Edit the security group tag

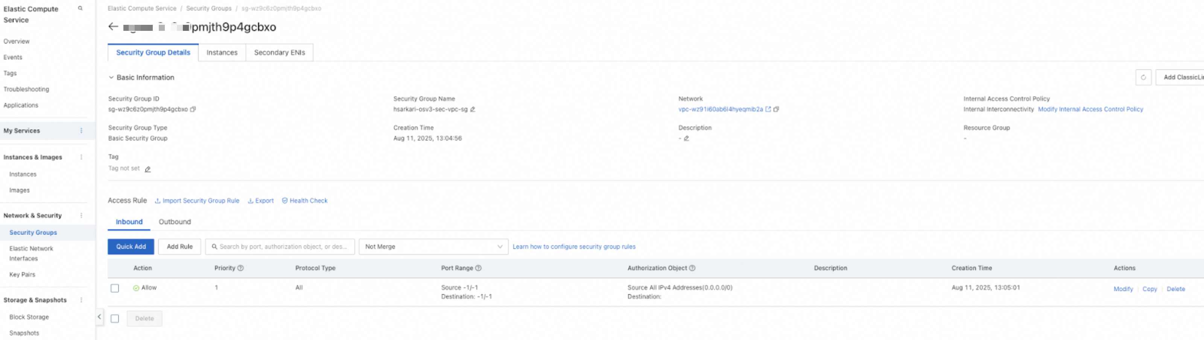coord(148,169)
